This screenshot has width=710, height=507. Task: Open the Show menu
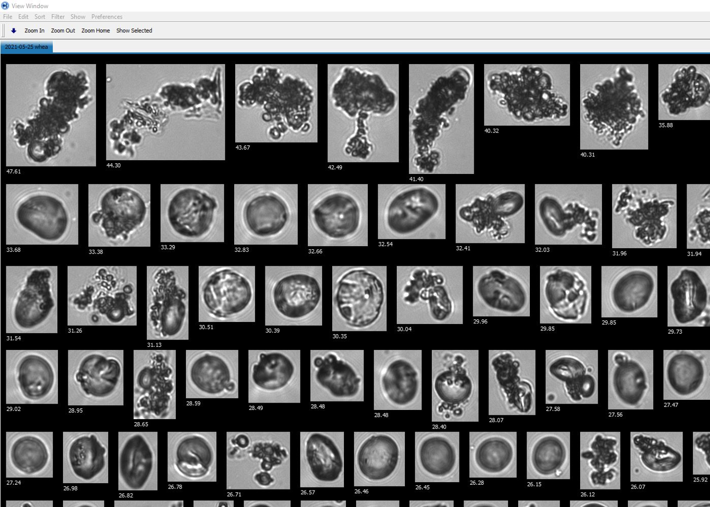point(78,17)
